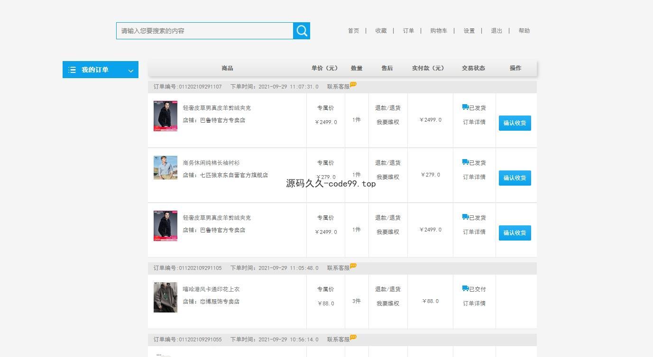
Task: Click the list icon beside 我的订单
Action: [72, 70]
